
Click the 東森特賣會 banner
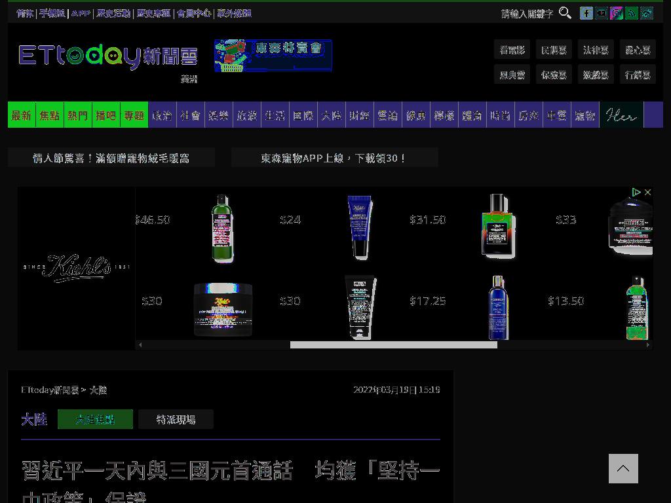[x=273, y=55]
